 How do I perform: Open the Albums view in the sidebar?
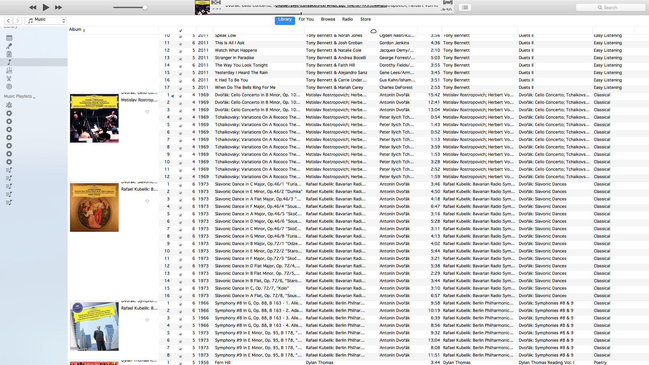pyautogui.click(x=9, y=54)
